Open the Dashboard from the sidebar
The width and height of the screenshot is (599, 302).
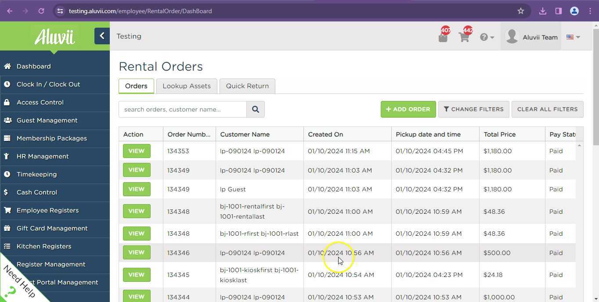pyautogui.click(x=33, y=66)
